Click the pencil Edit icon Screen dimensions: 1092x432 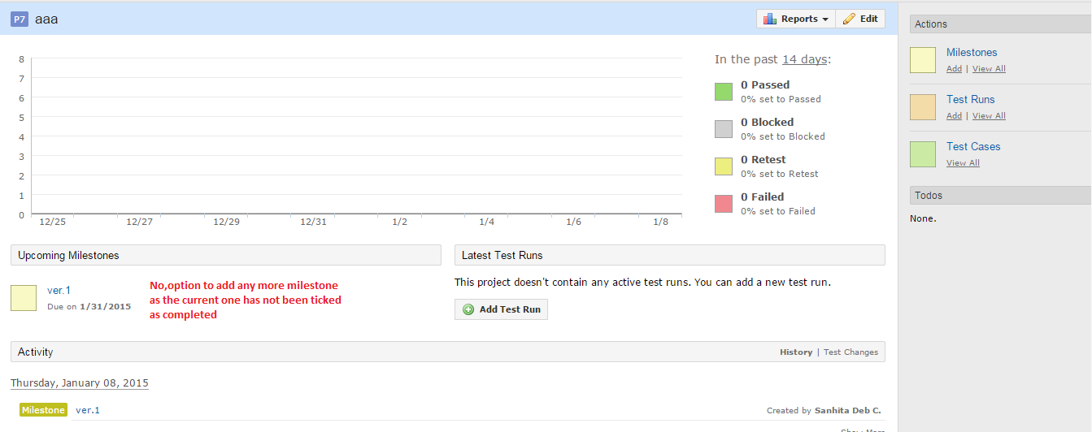[849, 19]
